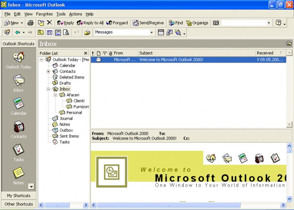This screenshot has height=210, width=294.
Task: Click the Reply to All button
Action: coord(90,23)
